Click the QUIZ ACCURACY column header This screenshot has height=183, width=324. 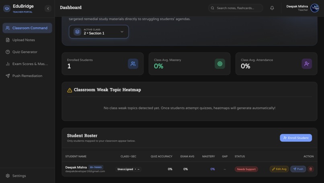(161, 157)
